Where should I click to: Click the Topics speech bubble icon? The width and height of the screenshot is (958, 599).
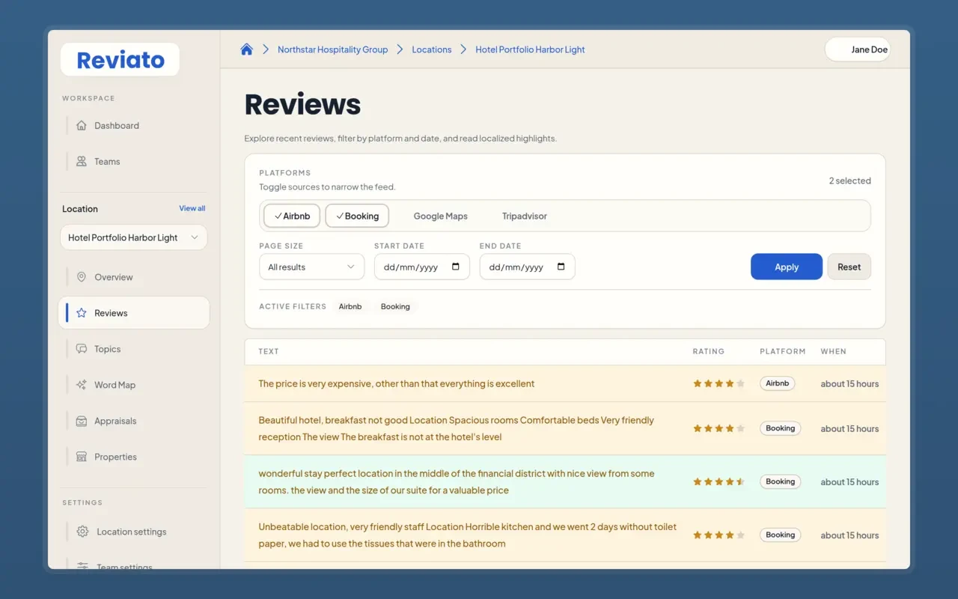(x=82, y=349)
